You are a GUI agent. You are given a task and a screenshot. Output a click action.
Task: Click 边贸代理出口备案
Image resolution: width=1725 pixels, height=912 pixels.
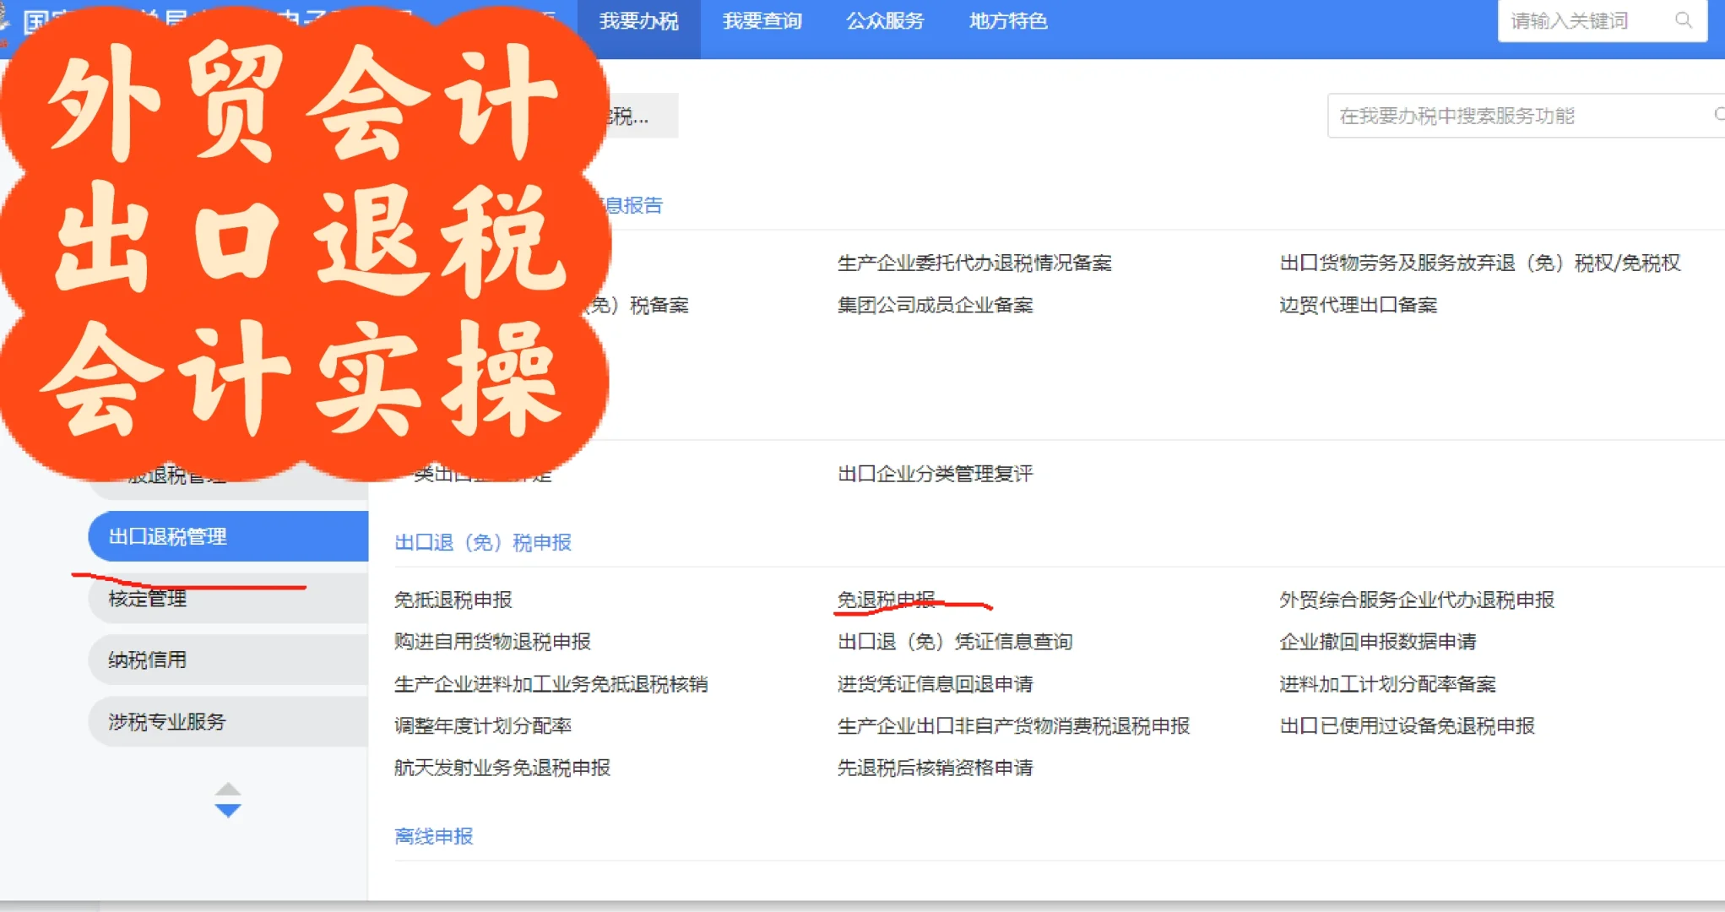point(1360,305)
